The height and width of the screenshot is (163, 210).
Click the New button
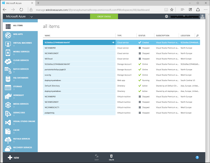click(x=13, y=158)
